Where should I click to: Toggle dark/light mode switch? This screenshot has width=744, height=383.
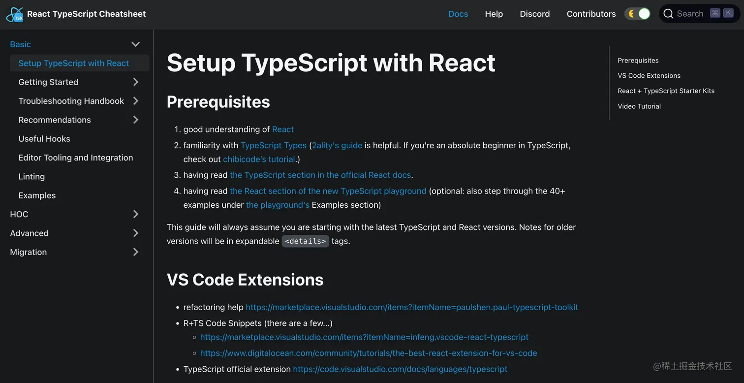[x=638, y=14]
